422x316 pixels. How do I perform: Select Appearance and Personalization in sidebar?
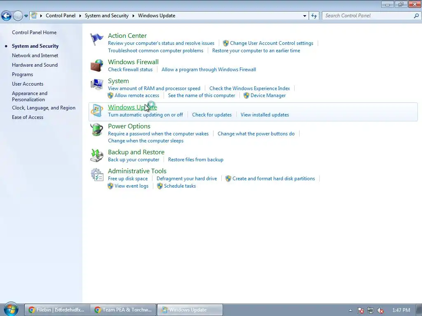30,96
